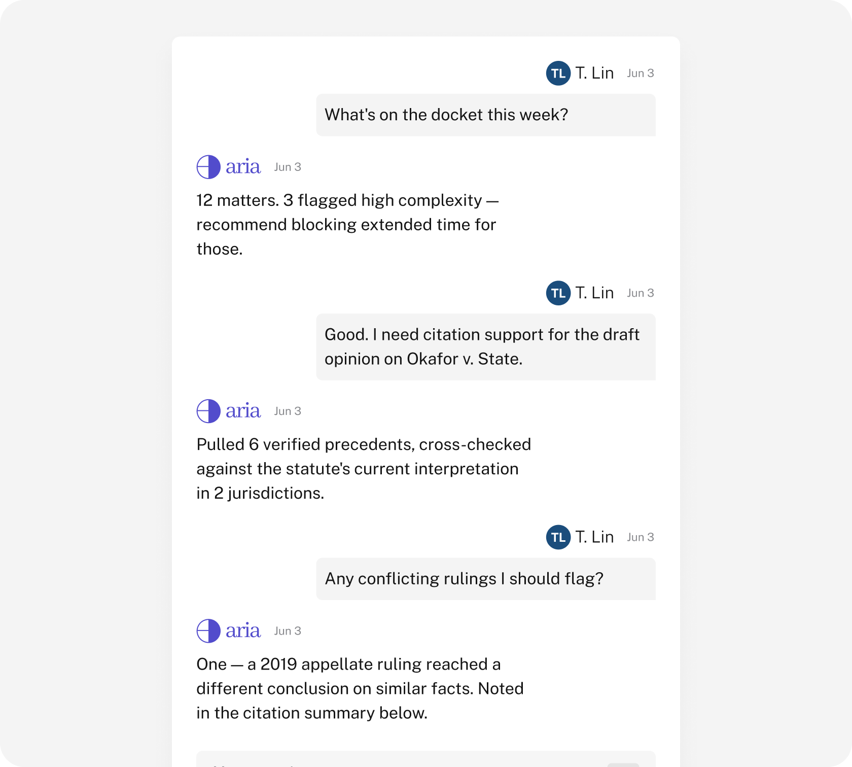Click aria logo above the 12 matters reply
852x767 pixels.
(208, 167)
